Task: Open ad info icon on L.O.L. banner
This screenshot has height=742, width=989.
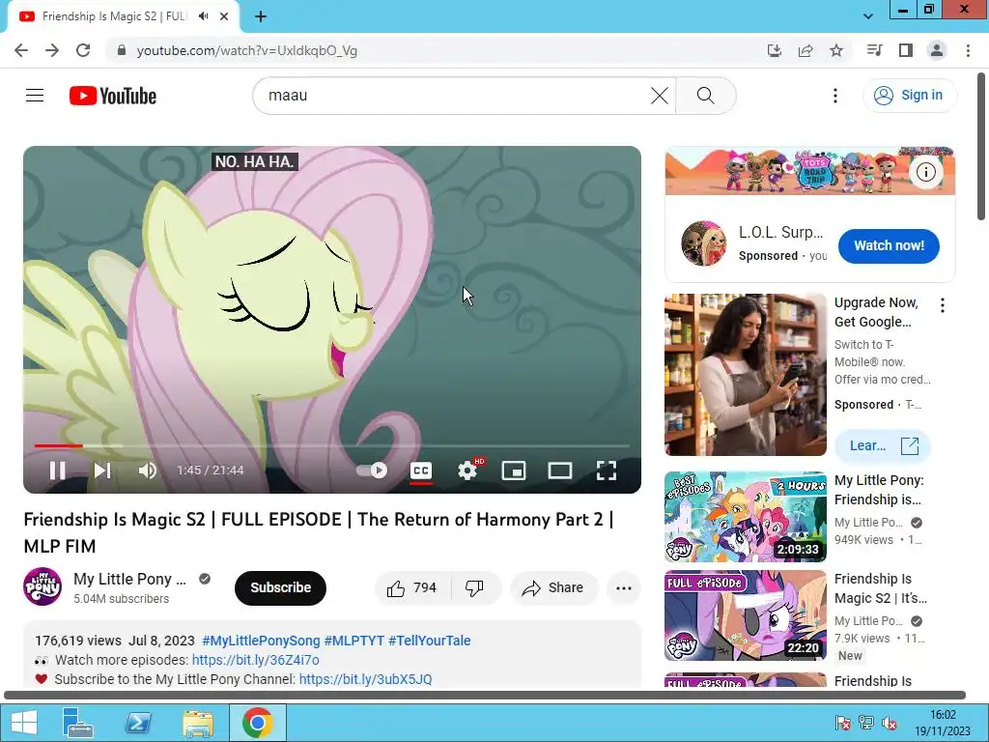Action: click(x=925, y=172)
